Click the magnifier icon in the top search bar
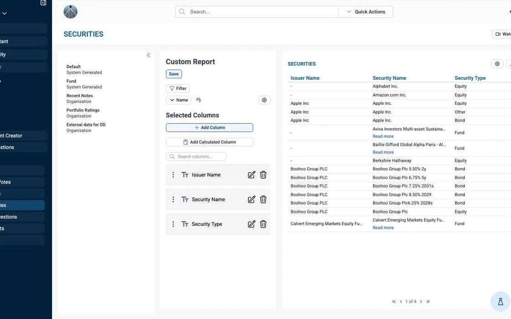Screen dimensions: 511x319 tap(182, 12)
